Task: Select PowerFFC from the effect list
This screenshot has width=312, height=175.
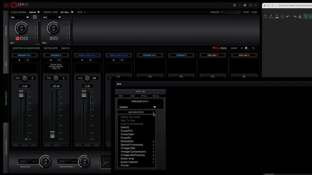Action: click(127, 131)
